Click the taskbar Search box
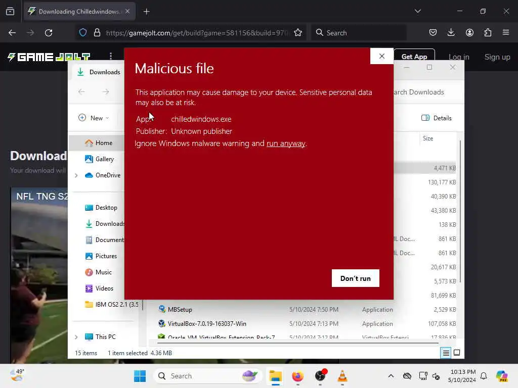Viewport: 518px width, 388px height. 208,376
